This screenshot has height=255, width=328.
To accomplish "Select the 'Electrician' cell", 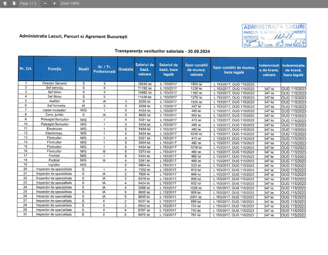I will click(55, 129).
